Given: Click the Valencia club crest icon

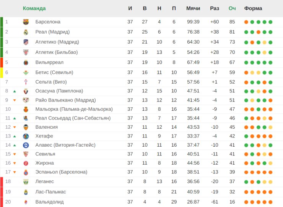Looking at the screenshot, I should point(26,127).
